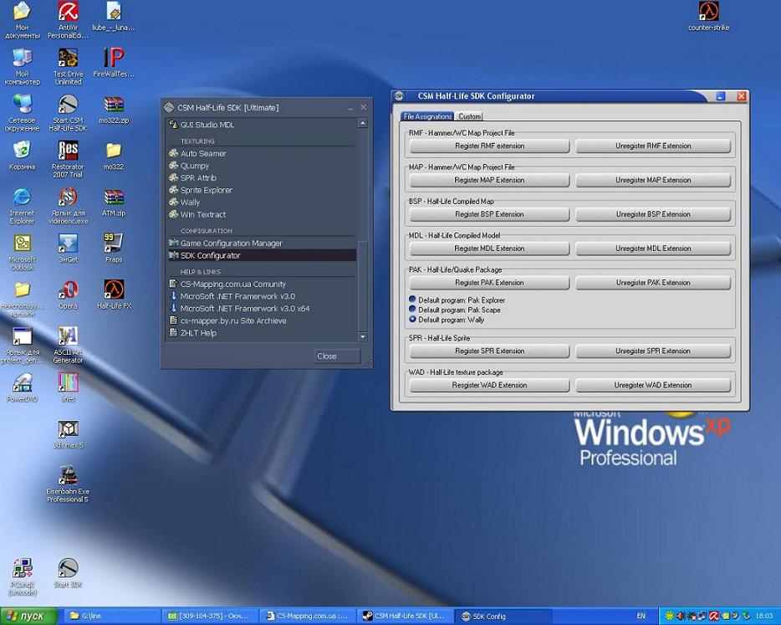Open counter-strike desktop shortcut
This screenshot has height=625, width=781.
point(708,16)
